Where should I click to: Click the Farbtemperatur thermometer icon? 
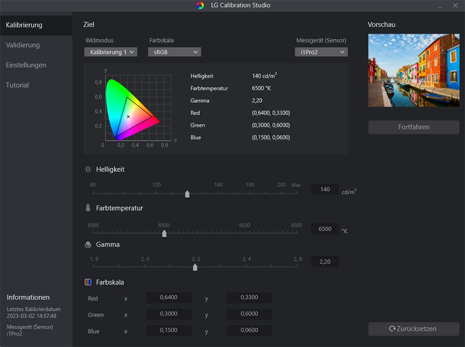[x=88, y=208]
